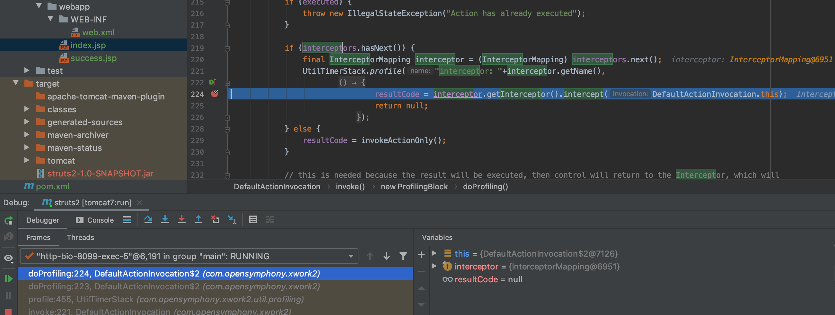The height and width of the screenshot is (315, 835).
Task: Toggle fold marker on line 228
Action: [227, 130]
